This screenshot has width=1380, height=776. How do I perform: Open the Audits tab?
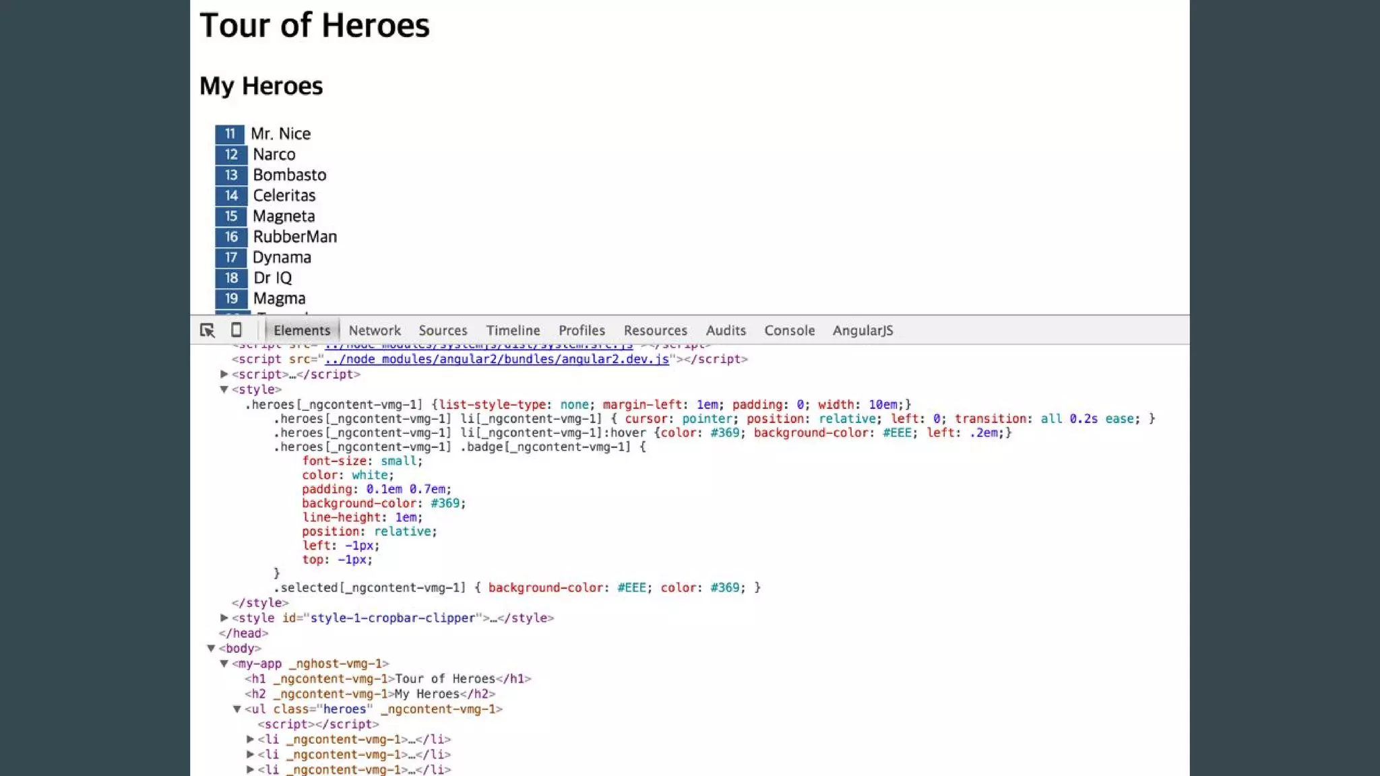[726, 331]
